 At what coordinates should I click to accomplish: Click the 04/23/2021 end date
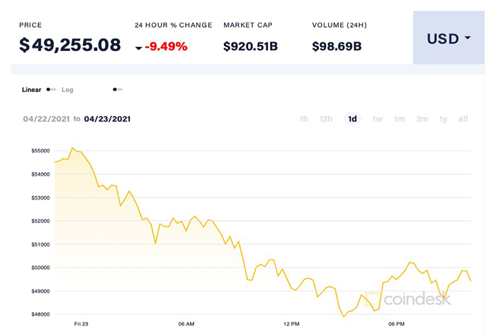tap(107, 119)
